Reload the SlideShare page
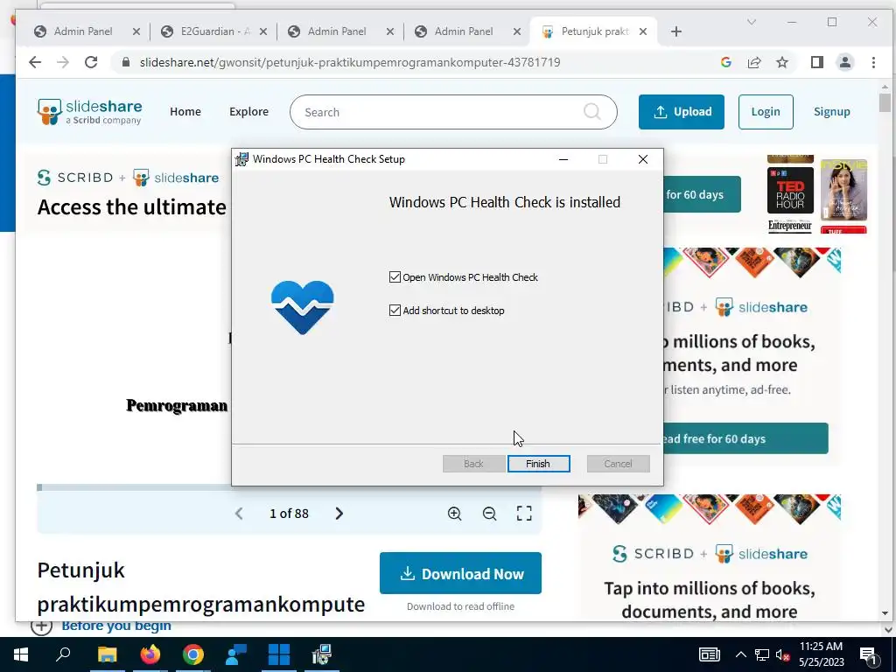 91,62
